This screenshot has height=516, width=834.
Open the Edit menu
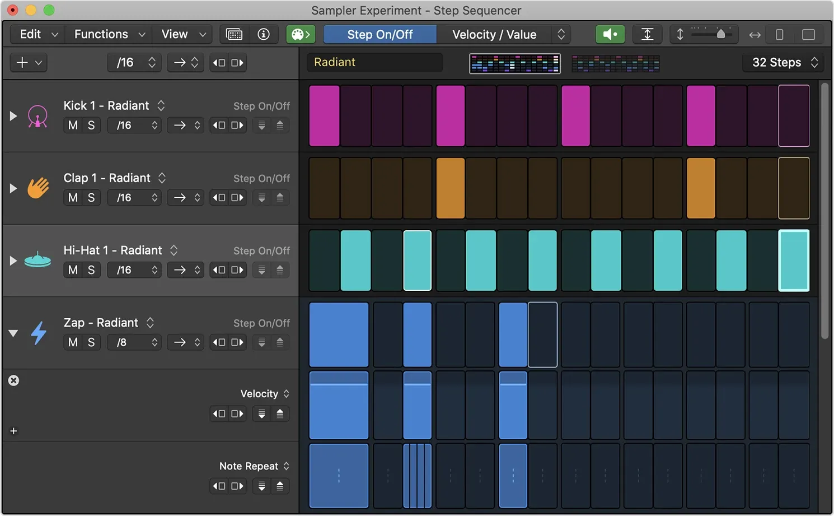tap(38, 34)
